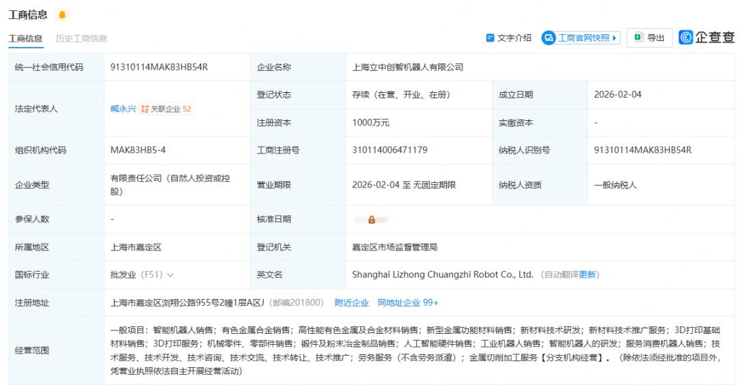
Task: Switch to 历史工商信息 tab
Action: (x=81, y=38)
